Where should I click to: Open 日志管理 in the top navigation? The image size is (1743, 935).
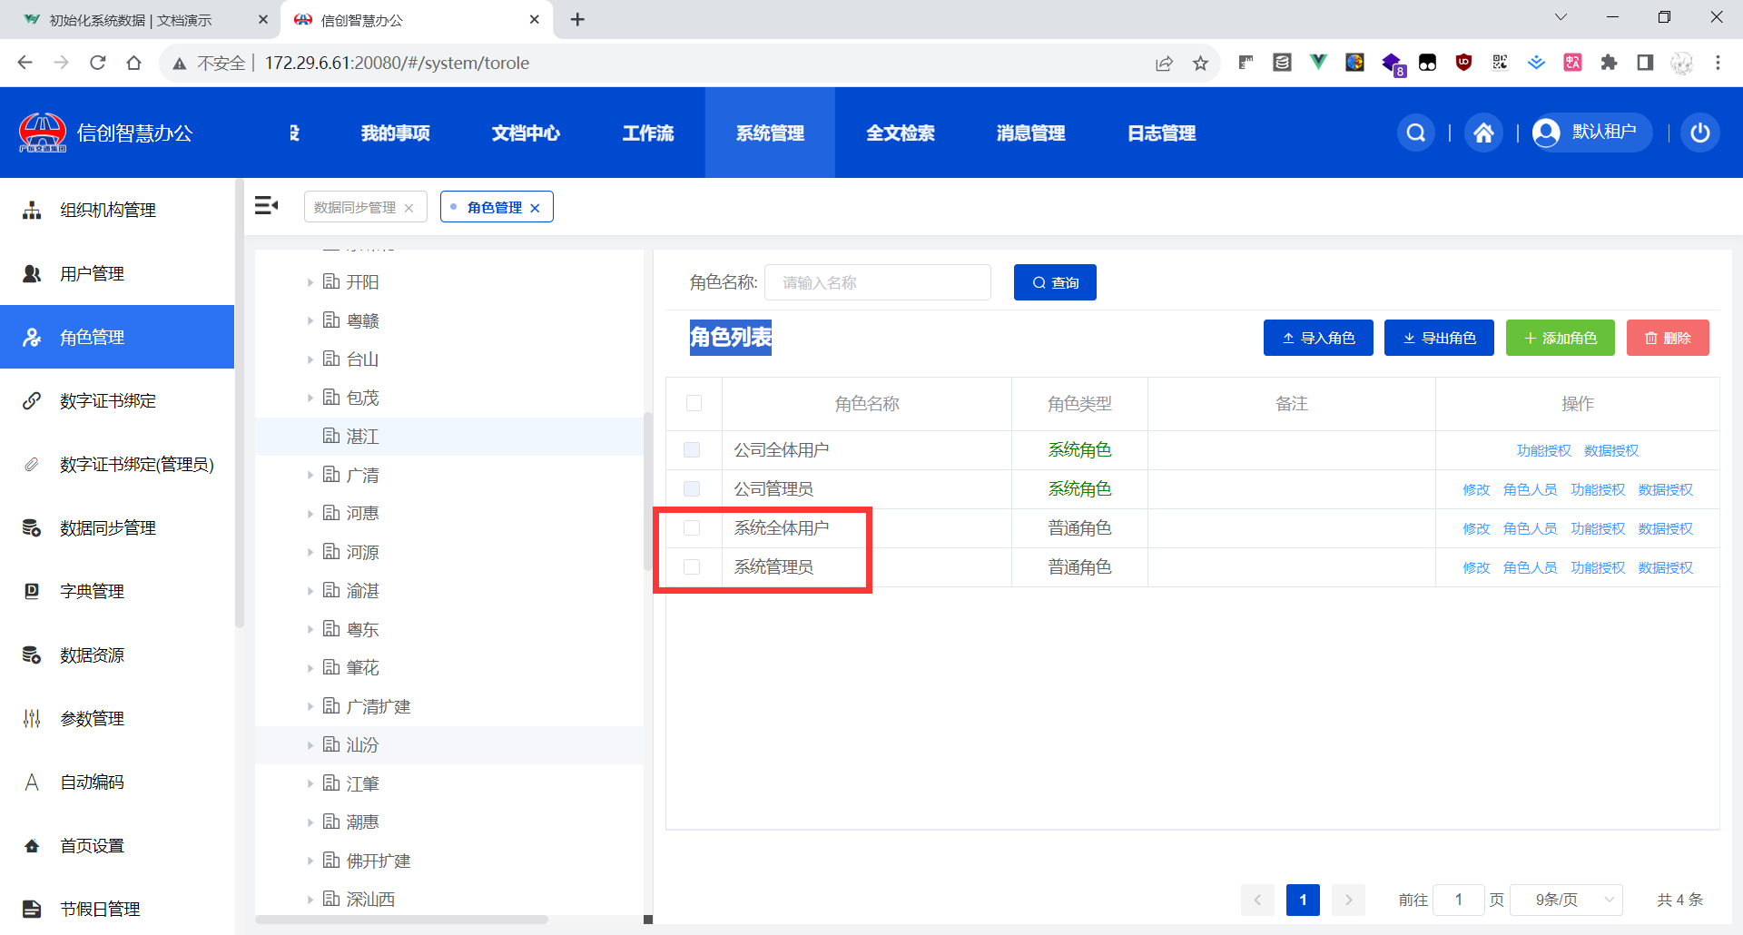pos(1162,133)
